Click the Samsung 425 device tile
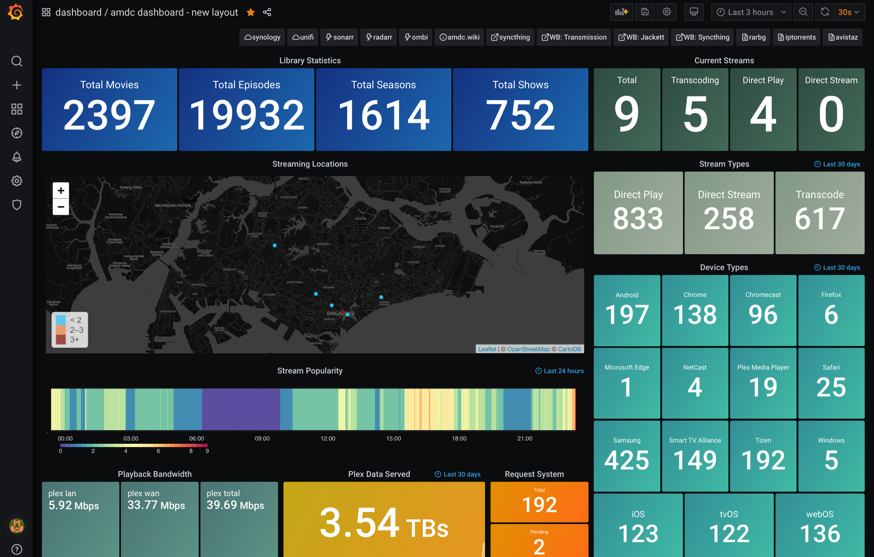Viewport: 874px width, 557px height. [627, 456]
